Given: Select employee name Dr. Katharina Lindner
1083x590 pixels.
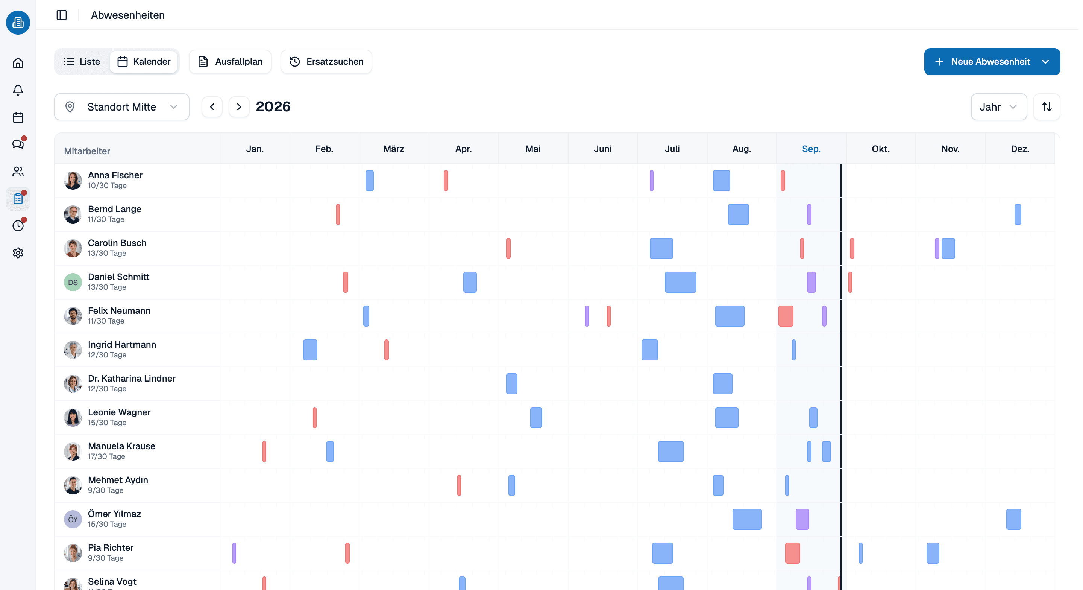Looking at the screenshot, I should point(132,378).
